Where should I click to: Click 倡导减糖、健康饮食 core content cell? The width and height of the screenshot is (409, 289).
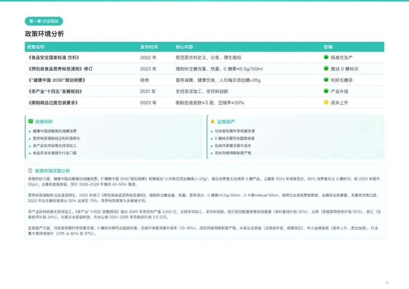coord(218,80)
